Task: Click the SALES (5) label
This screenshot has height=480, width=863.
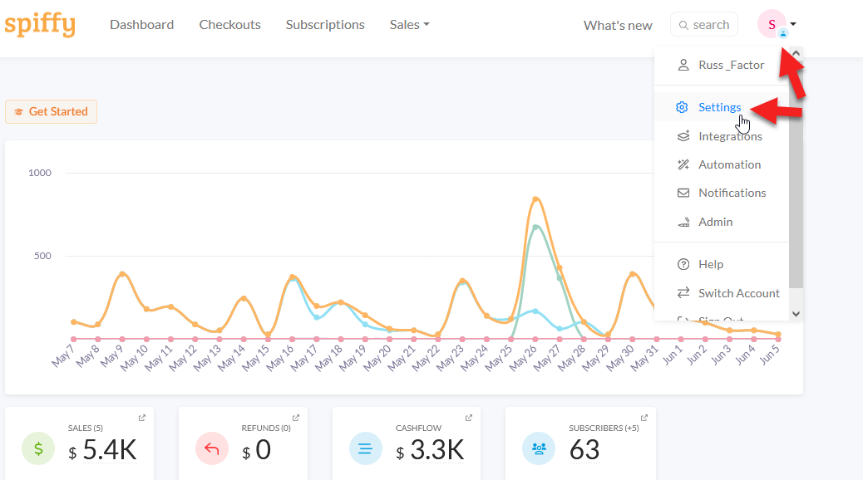Action: [86, 428]
